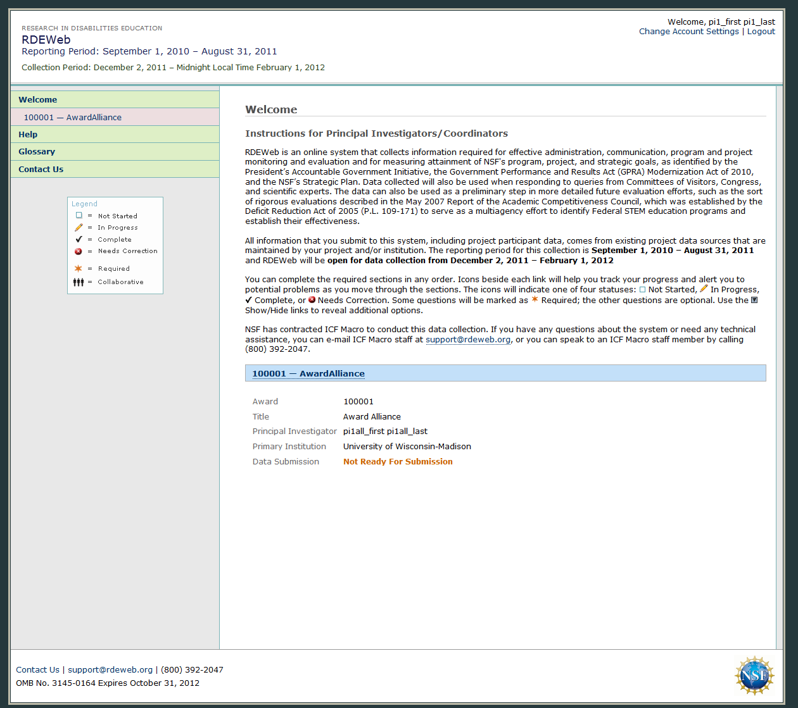
Task: Open Contact Us in the left sidebar
Action: (41, 170)
